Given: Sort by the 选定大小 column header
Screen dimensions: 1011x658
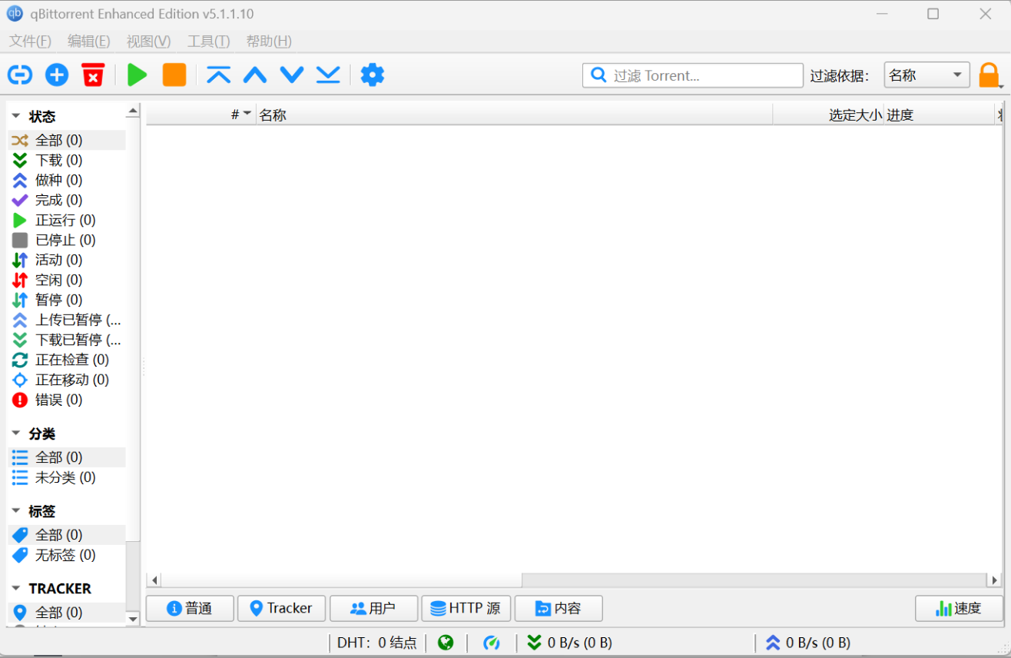Looking at the screenshot, I should click(828, 115).
